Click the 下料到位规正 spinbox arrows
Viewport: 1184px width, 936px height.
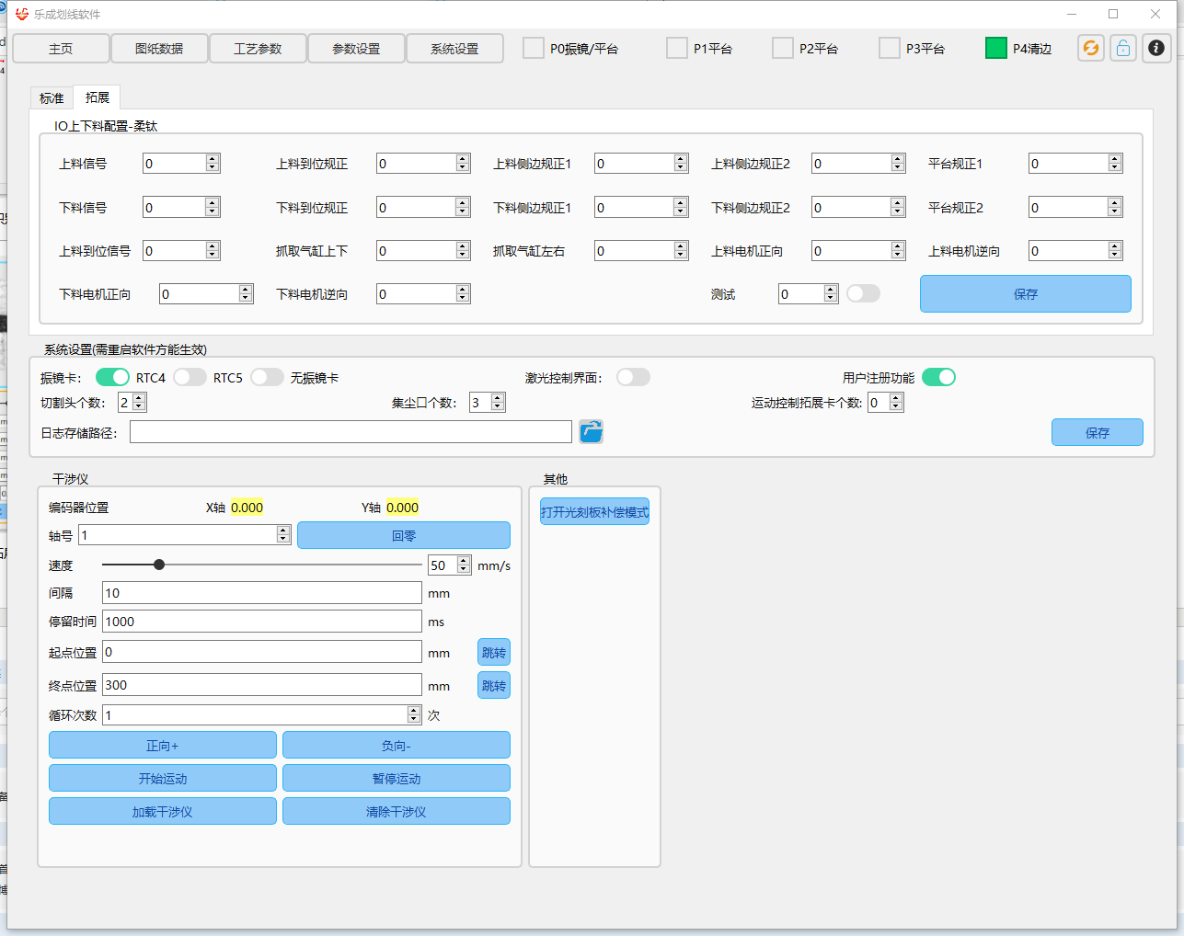[x=463, y=207]
